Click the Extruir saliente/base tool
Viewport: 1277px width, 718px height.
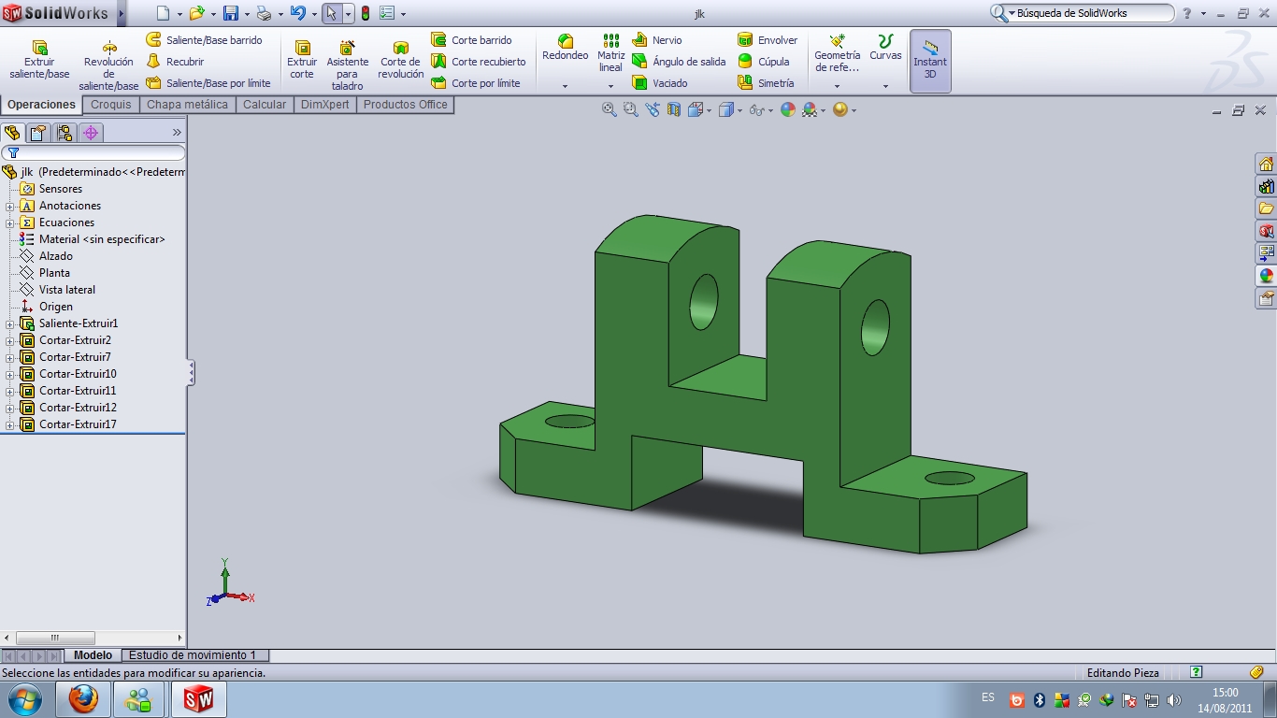pos(39,60)
